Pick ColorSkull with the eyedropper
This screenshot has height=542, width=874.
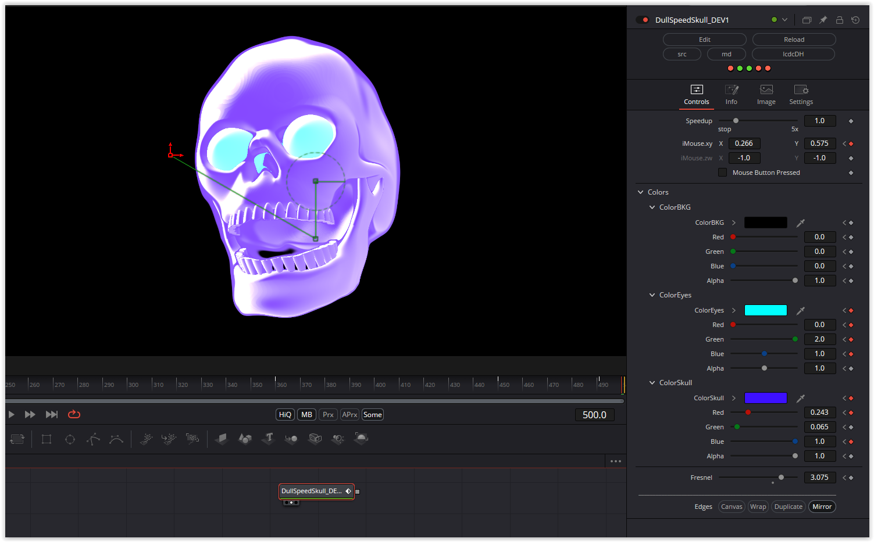pyautogui.click(x=801, y=398)
